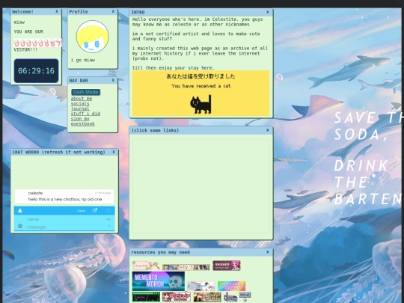
Task: Click the chatbox send message arrow
Action: pos(109,226)
